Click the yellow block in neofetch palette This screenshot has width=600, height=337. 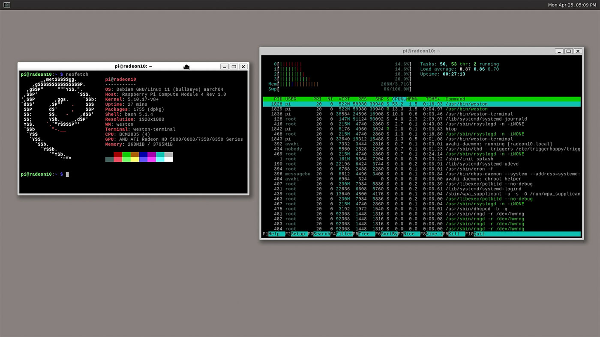(x=135, y=160)
